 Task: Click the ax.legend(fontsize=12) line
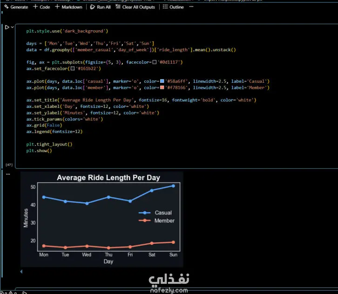click(x=54, y=132)
